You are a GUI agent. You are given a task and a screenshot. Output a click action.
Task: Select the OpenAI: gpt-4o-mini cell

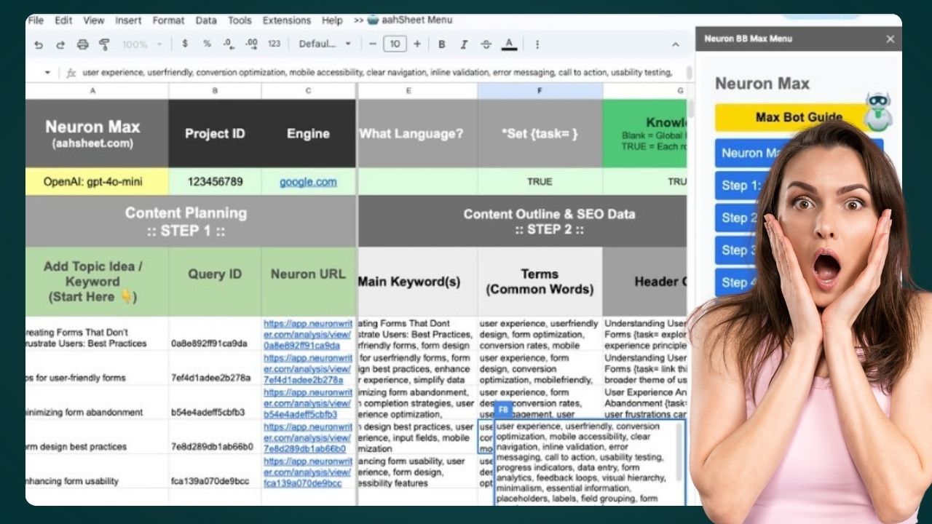(x=97, y=182)
